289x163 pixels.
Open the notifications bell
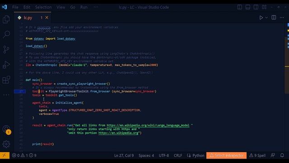tap(282, 155)
